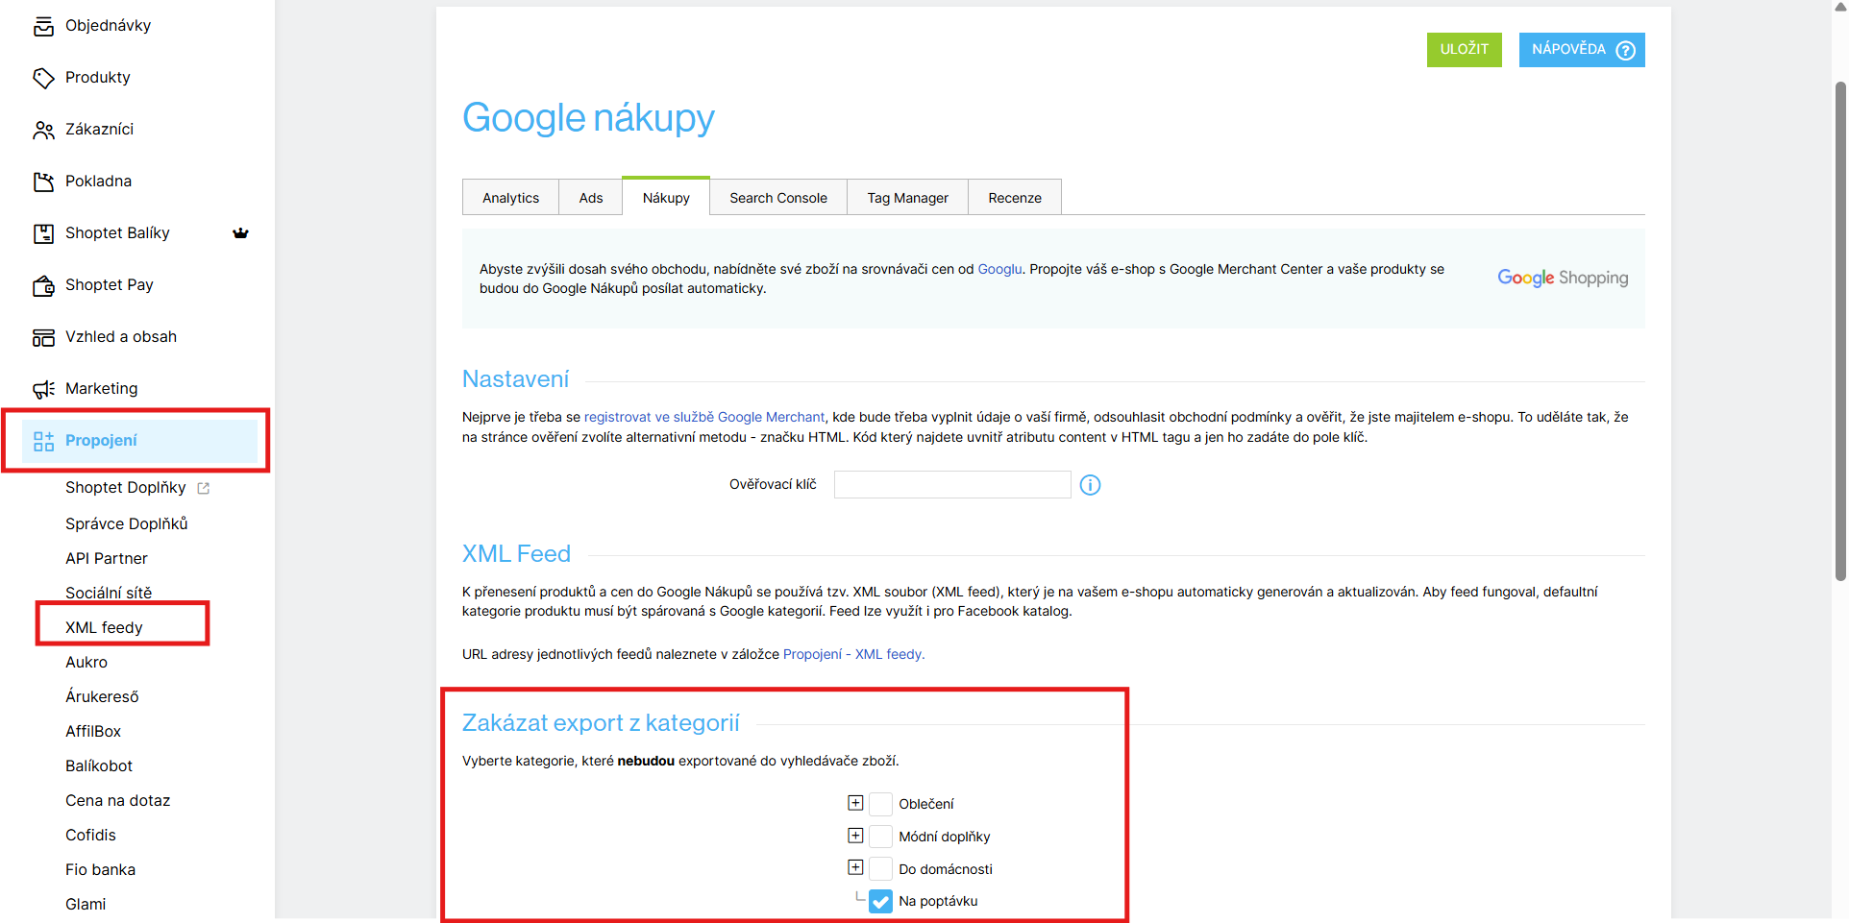
Task: Click the Zákazníci people icon
Action: pyautogui.click(x=43, y=130)
